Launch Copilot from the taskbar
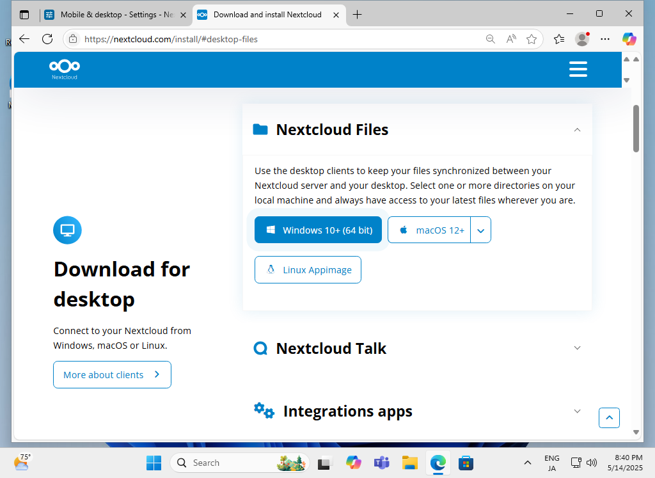Image resolution: width=655 pixels, height=478 pixels. 353,463
